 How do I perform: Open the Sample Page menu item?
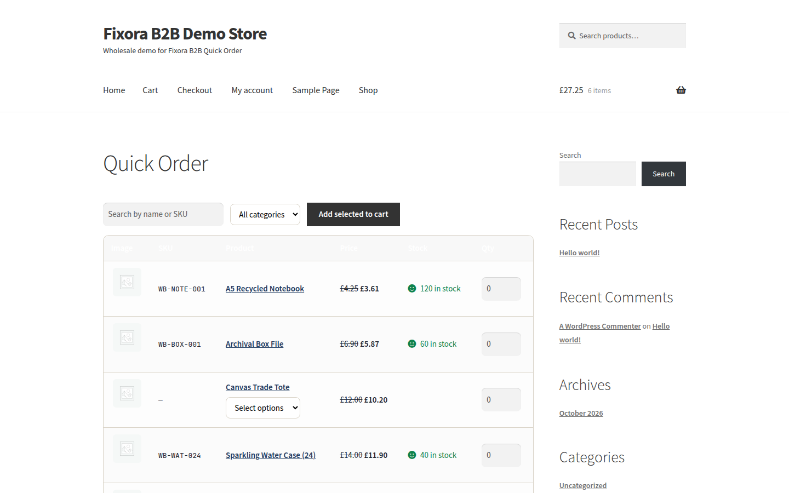(x=316, y=90)
